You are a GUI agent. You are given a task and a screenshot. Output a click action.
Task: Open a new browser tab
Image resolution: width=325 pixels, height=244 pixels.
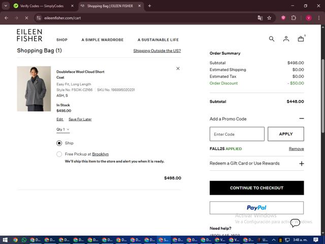tap(149, 6)
